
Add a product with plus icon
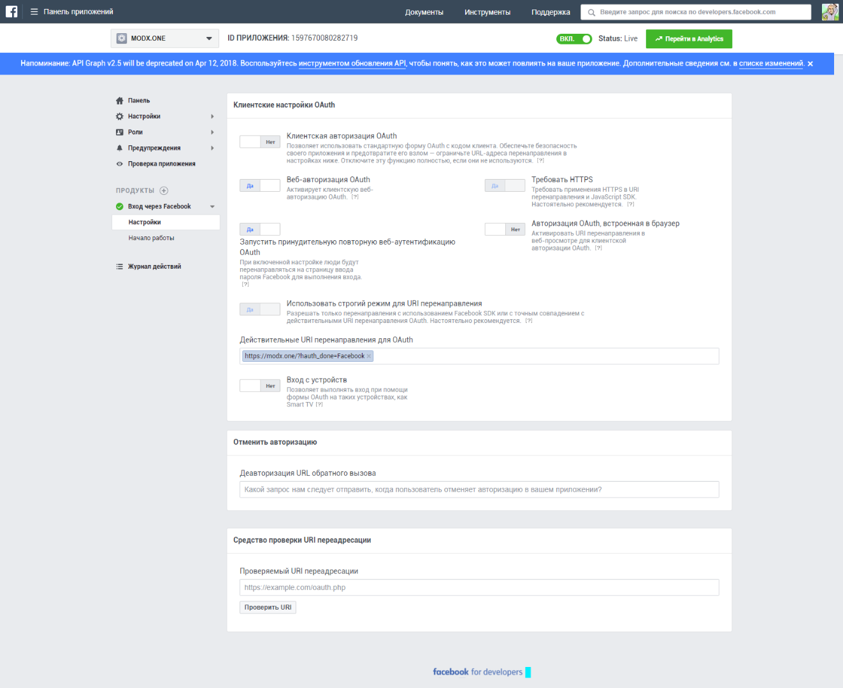pos(164,190)
